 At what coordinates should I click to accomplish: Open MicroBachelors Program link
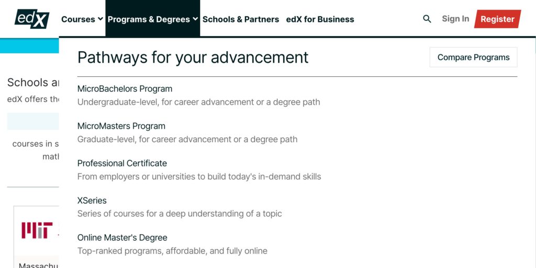point(125,89)
